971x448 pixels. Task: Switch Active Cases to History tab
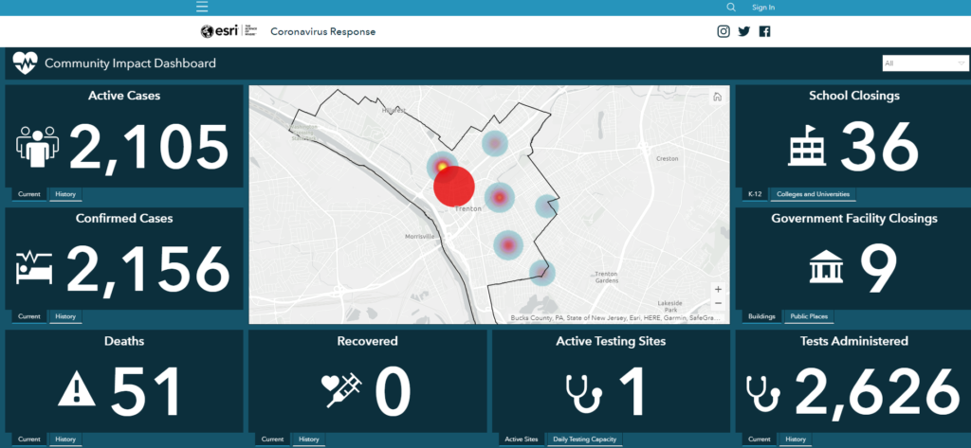pos(65,195)
